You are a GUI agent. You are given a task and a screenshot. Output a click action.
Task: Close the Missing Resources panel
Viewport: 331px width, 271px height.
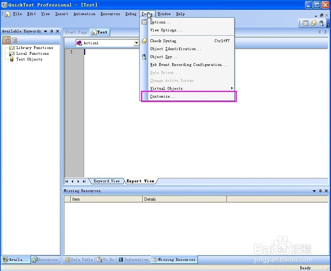coord(326,191)
